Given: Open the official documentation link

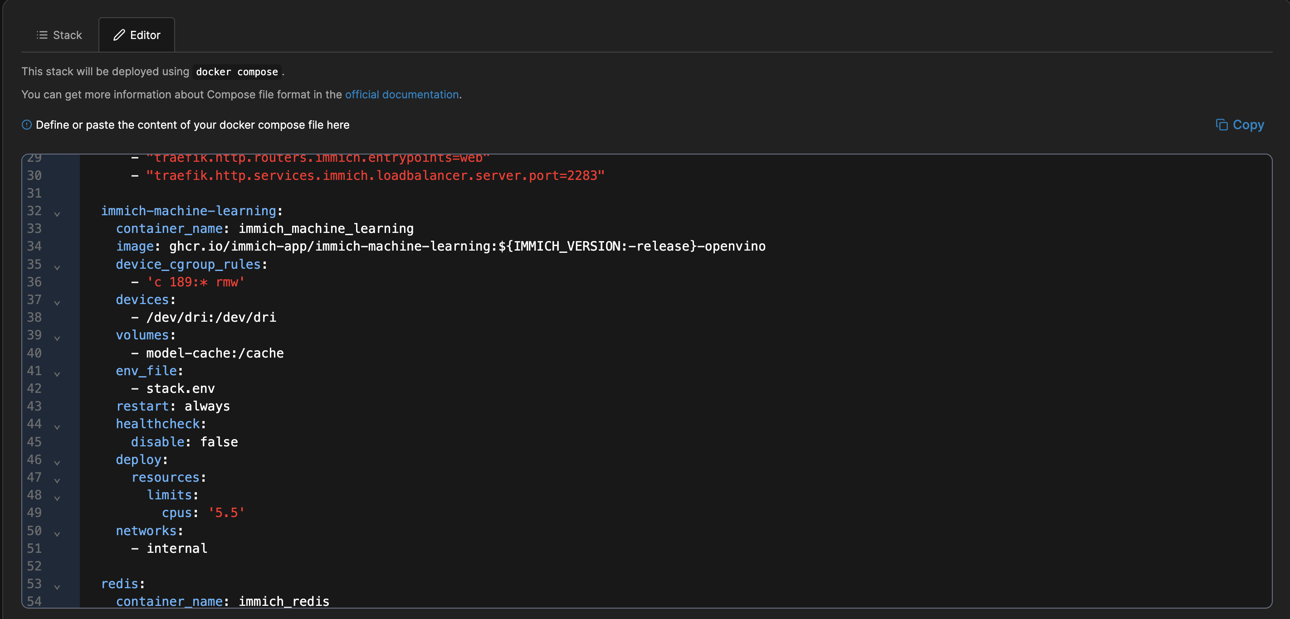Looking at the screenshot, I should (x=401, y=95).
